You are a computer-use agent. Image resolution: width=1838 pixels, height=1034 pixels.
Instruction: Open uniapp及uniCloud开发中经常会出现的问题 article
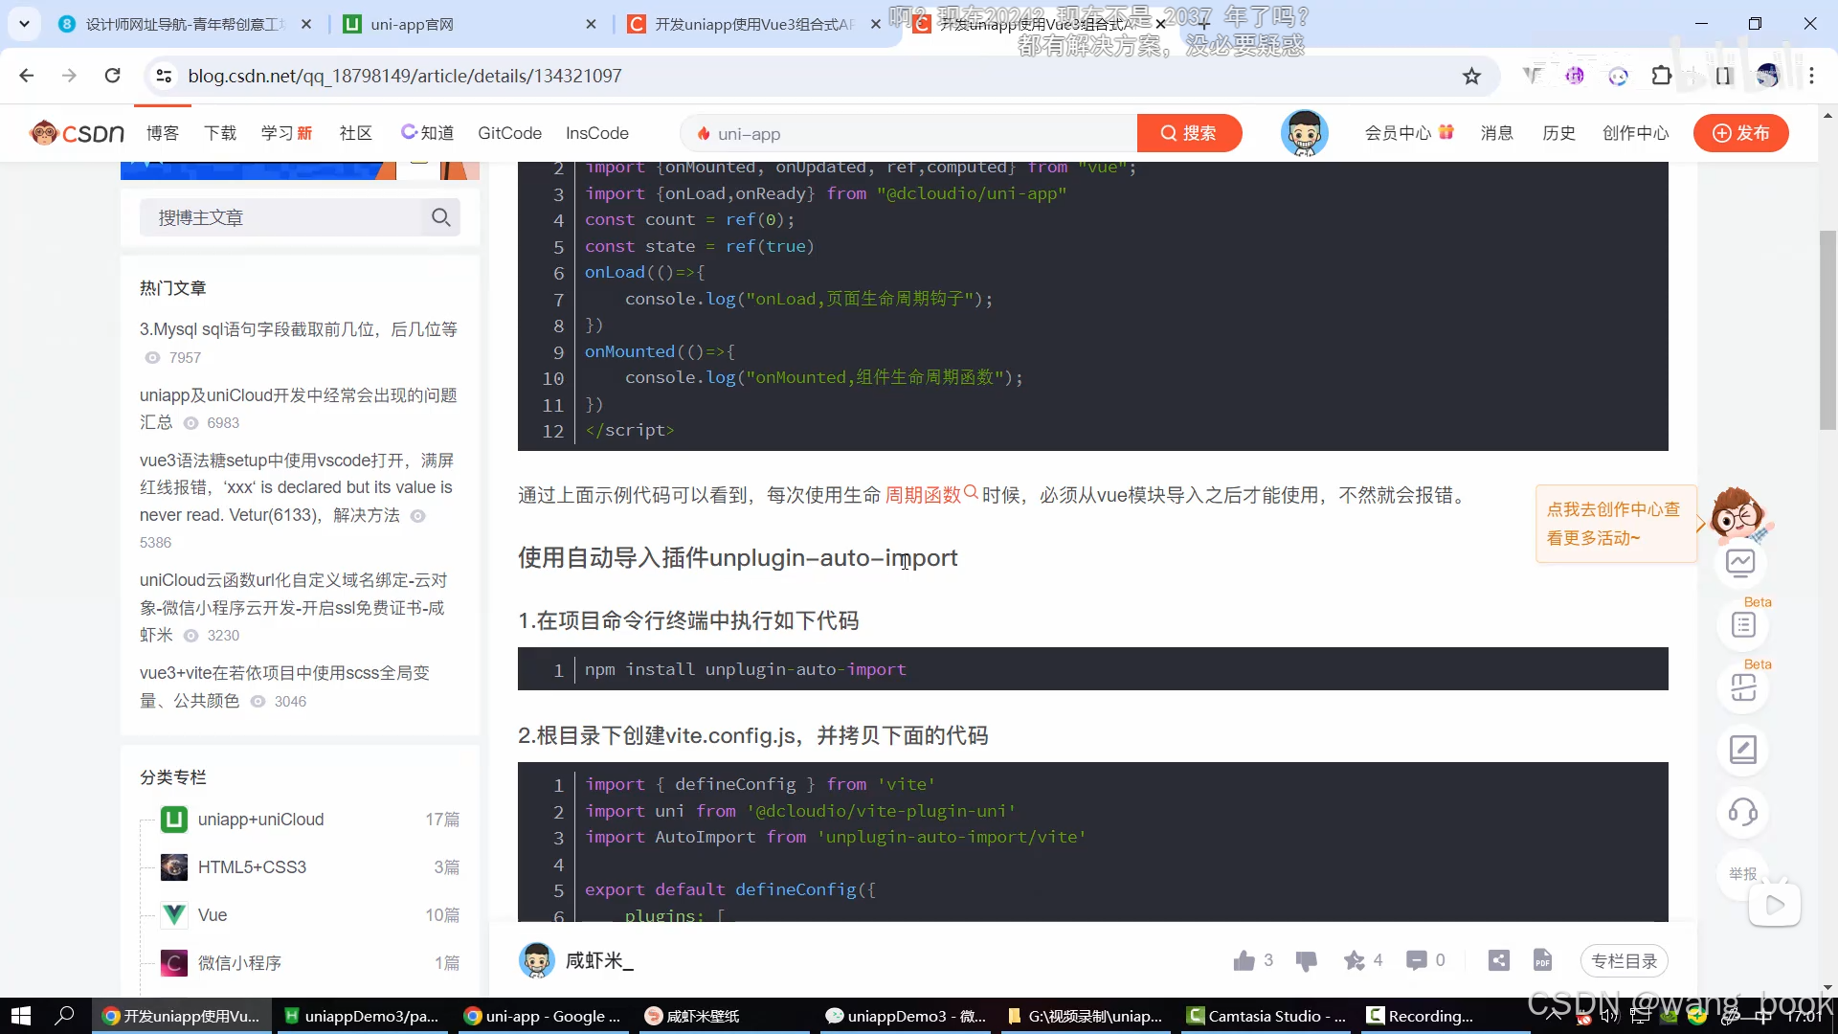tap(298, 409)
